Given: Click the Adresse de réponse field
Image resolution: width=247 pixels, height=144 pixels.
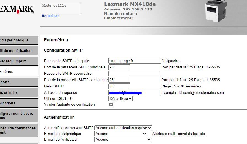Looking at the screenshot, I should 135,92.
